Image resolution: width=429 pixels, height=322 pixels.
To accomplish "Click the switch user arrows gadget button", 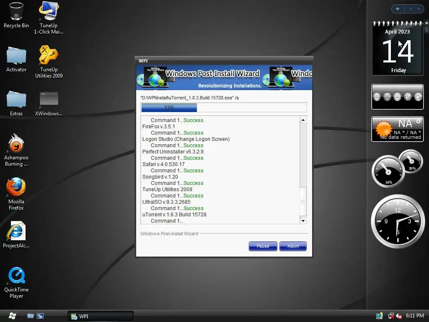I will pos(408,97).
